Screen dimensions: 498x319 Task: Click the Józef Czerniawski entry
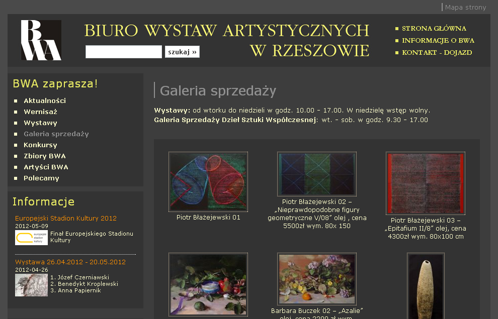[79, 277]
